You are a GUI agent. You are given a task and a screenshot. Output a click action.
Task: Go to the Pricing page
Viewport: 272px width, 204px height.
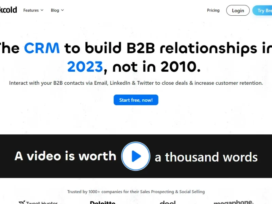click(x=213, y=10)
